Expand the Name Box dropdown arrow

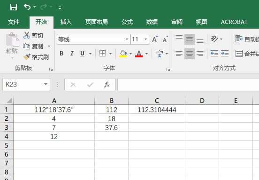46,85
